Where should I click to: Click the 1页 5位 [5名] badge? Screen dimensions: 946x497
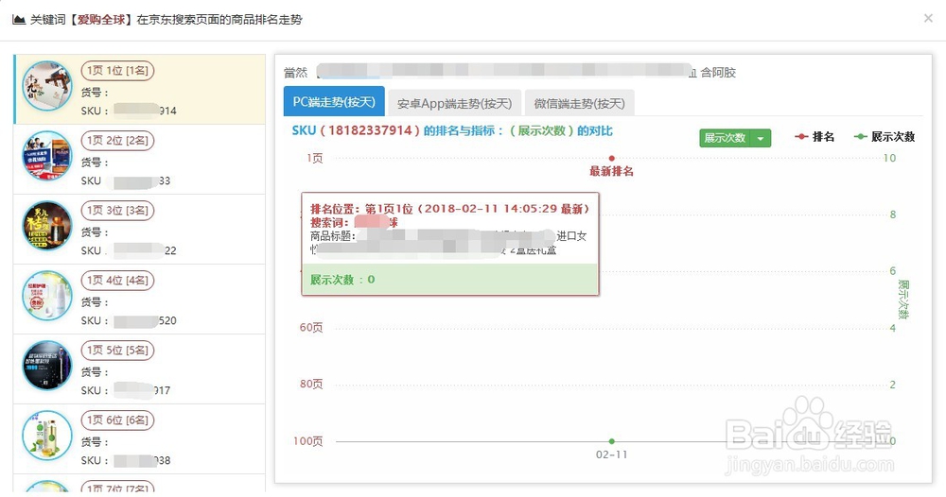point(117,350)
